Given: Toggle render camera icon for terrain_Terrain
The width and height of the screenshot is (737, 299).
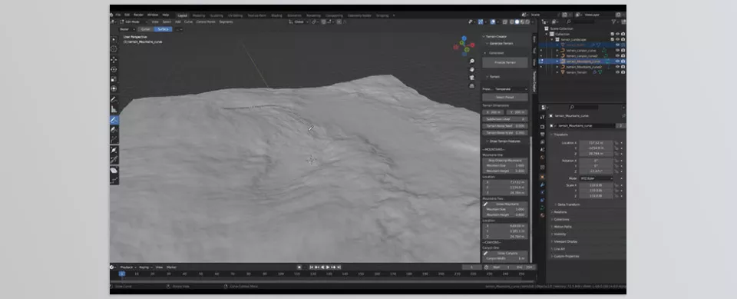Looking at the screenshot, I should click(x=623, y=72).
